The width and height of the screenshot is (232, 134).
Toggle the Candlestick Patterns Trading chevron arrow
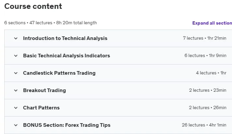tap(16, 73)
